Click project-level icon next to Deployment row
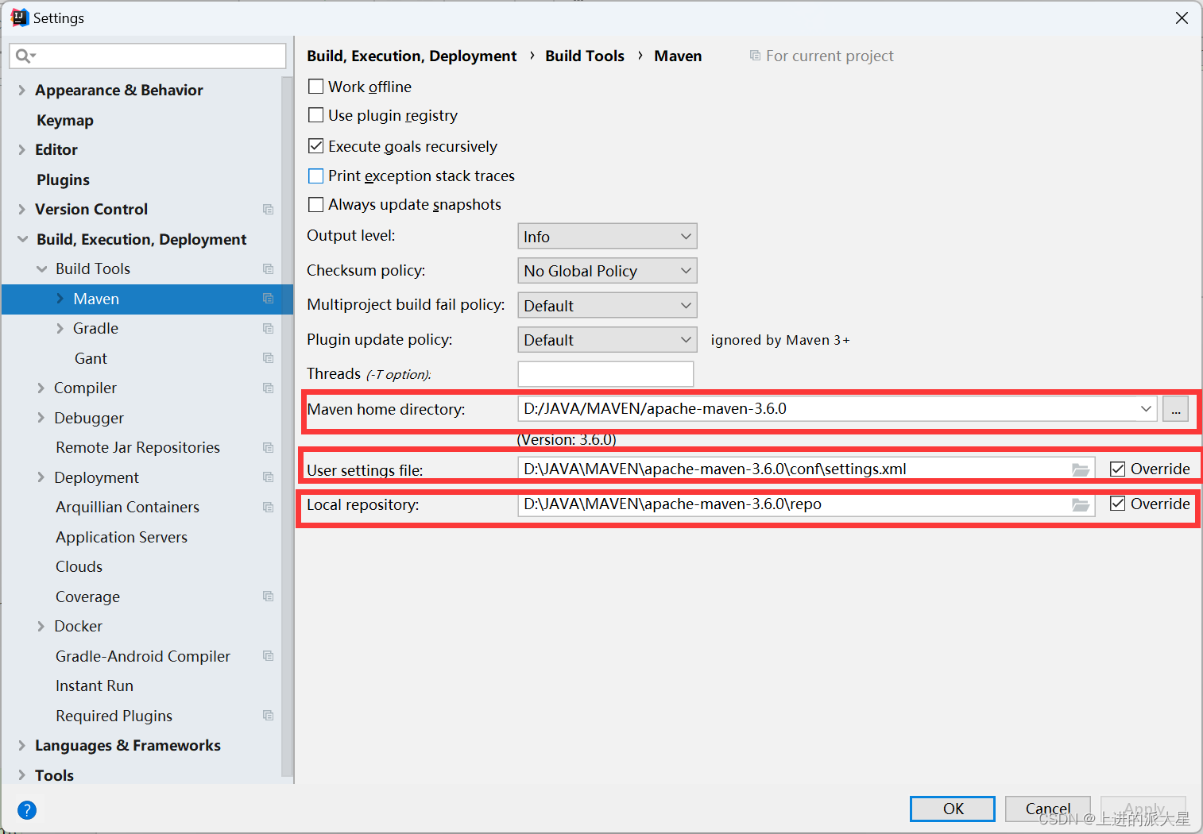Viewport: 1203px width, 834px height. pos(268,477)
